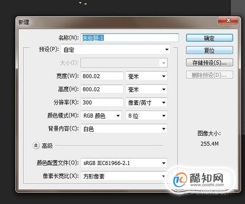The height and width of the screenshot is (204, 245).
Task: Open 背景内容 白色 dropdown
Action: coord(124,129)
